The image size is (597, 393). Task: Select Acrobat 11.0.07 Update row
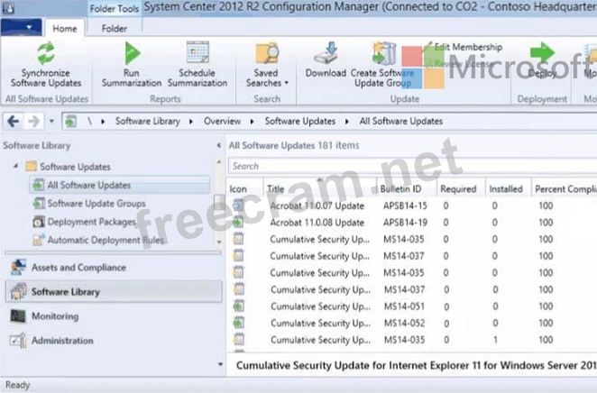click(412, 206)
